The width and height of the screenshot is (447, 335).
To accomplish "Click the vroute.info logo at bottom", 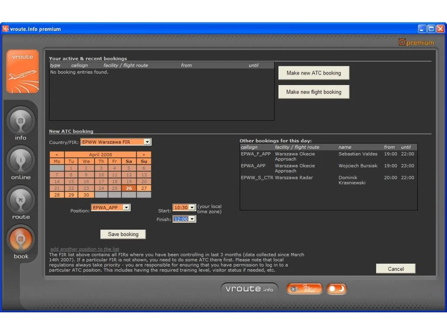I will pos(249,289).
